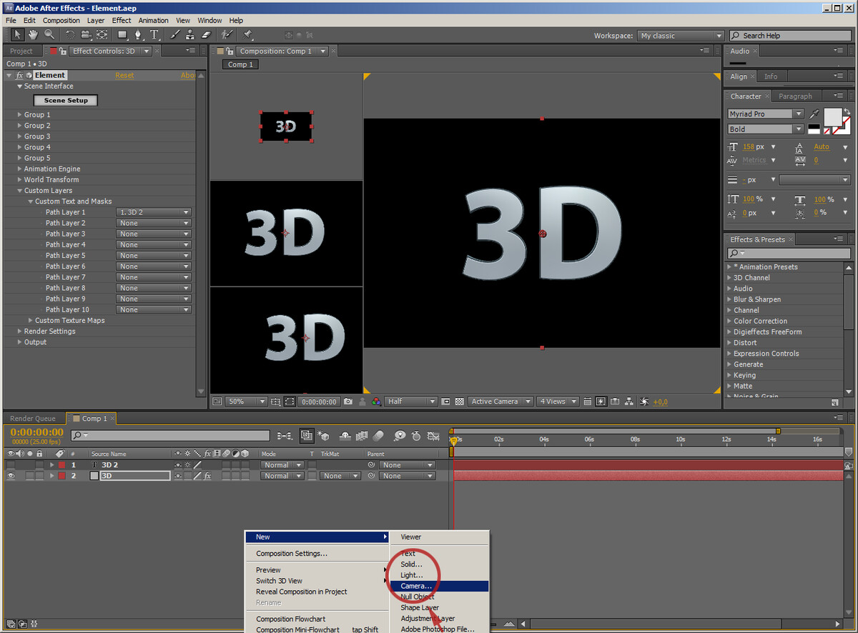
Task: Activate the Horizontal Type tool
Action: tap(154, 35)
